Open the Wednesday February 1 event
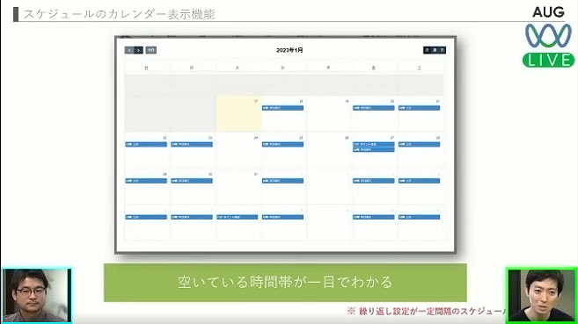578x324 pixels. coord(282,181)
